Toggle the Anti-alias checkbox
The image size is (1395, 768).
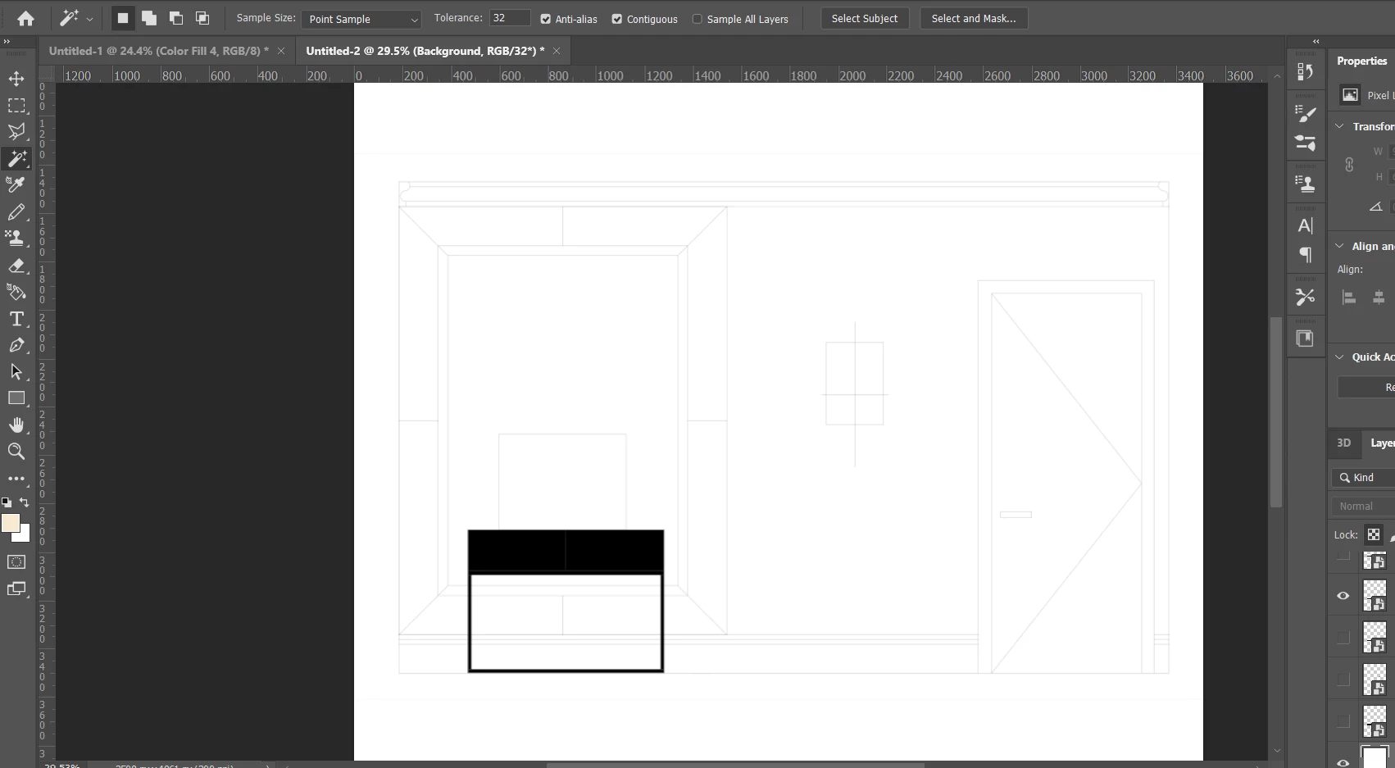tap(546, 19)
